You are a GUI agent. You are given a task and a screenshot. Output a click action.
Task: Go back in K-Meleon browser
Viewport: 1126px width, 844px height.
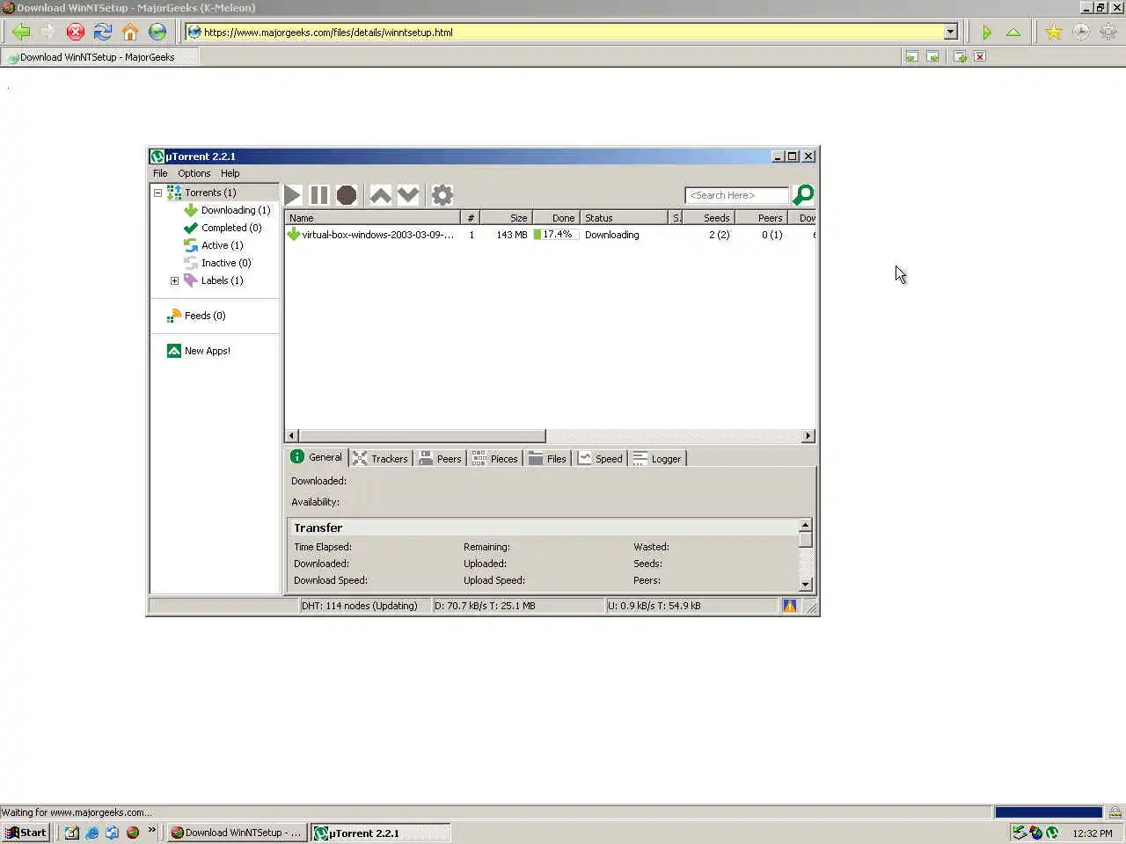click(x=21, y=33)
